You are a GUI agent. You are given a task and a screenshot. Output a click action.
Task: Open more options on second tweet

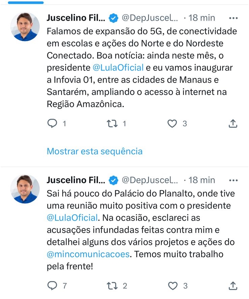pyautogui.click(x=233, y=180)
